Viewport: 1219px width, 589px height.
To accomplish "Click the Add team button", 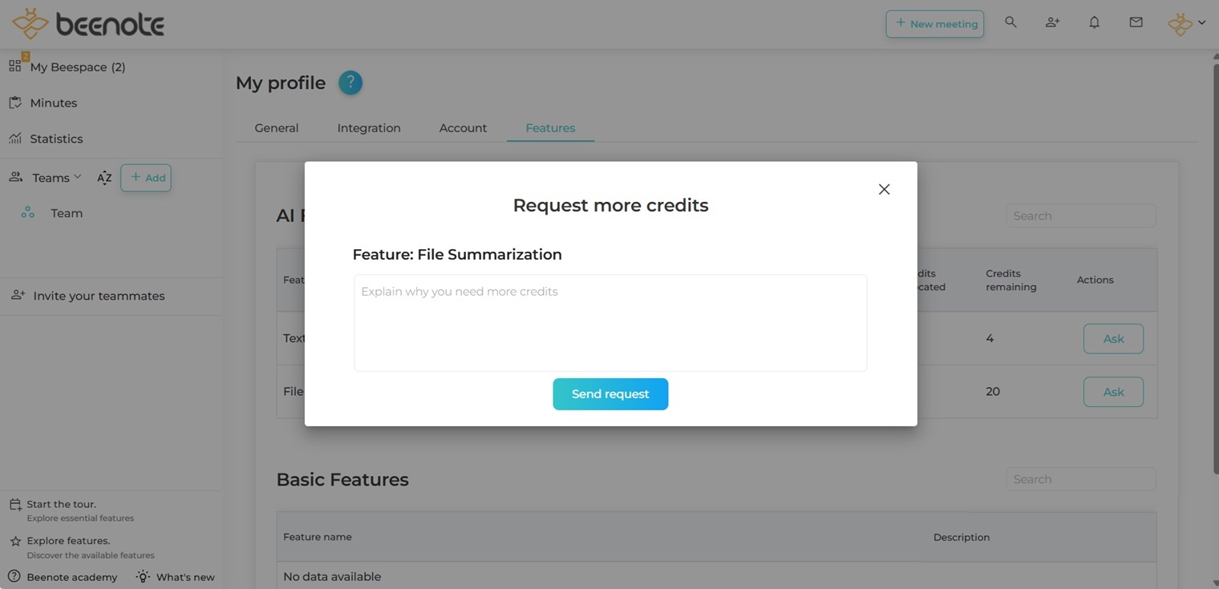I will point(146,178).
